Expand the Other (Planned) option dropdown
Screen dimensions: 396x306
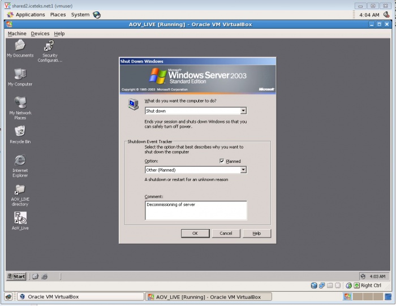243,170
